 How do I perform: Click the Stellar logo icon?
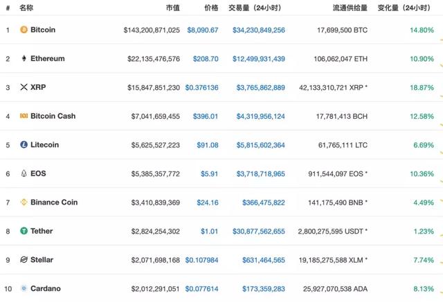pos(24,260)
